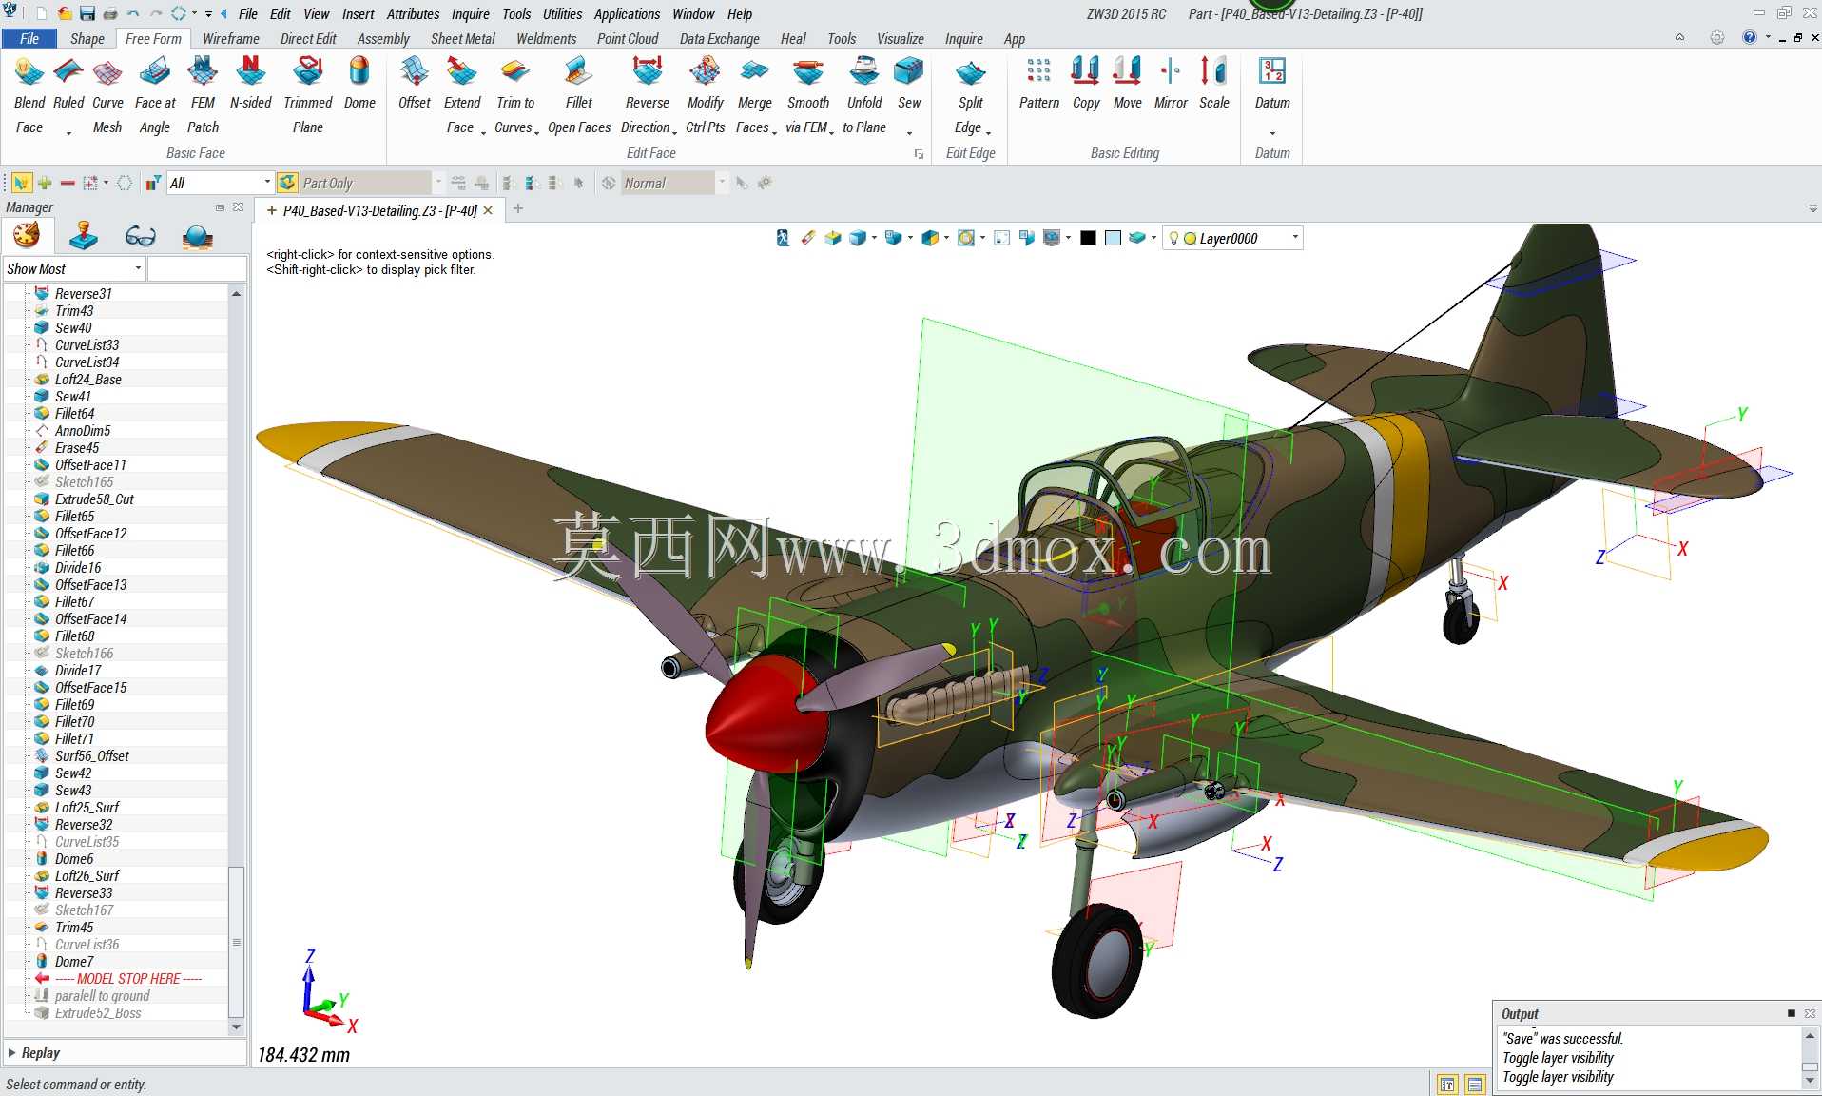Click the light blue color swatch
Image resolution: width=1822 pixels, height=1096 pixels.
pyautogui.click(x=1113, y=238)
